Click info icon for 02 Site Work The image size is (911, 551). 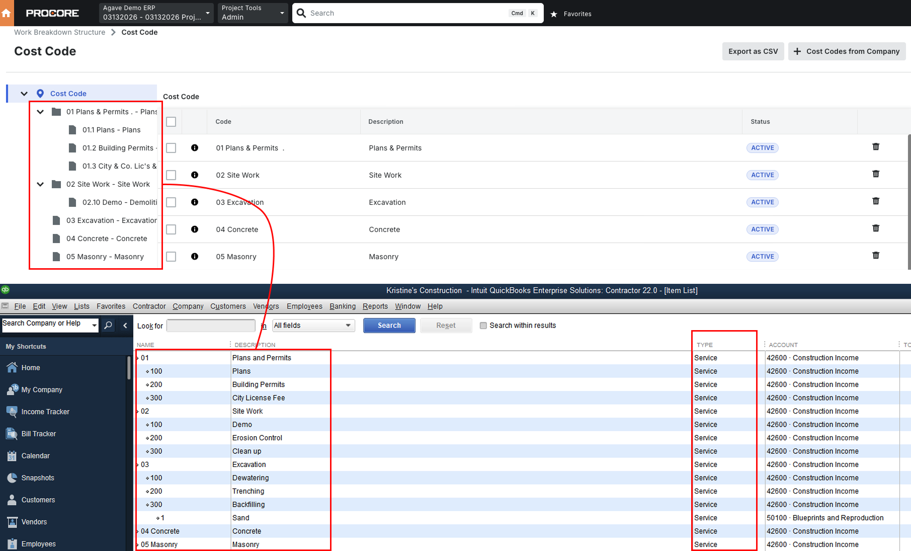point(195,175)
